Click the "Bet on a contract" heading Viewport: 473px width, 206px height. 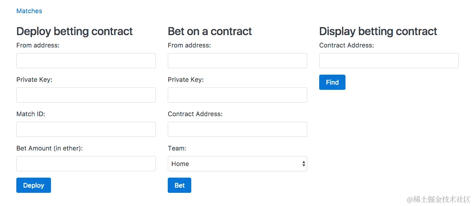click(210, 31)
